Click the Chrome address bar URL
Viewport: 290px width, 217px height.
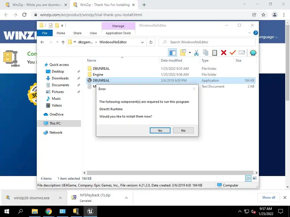click(91, 15)
